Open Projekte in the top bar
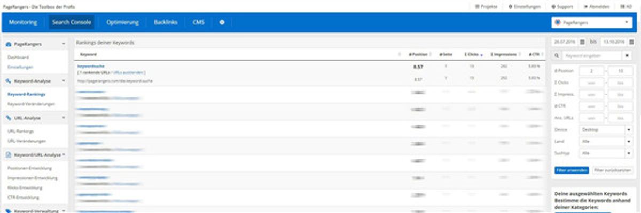The height and width of the screenshot is (213, 641). click(x=486, y=6)
